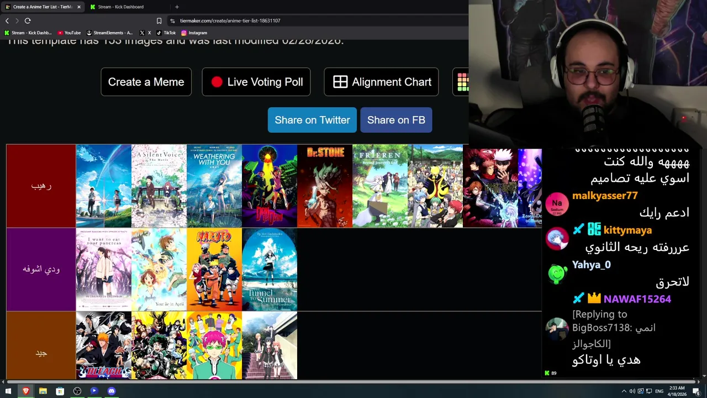The width and height of the screenshot is (707, 398).
Task: Select the Assassination Classroom poster
Action: [435, 186]
